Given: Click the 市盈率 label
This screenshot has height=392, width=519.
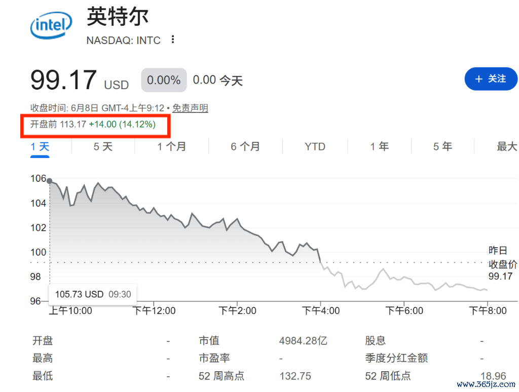Looking at the screenshot, I should coord(214,358).
